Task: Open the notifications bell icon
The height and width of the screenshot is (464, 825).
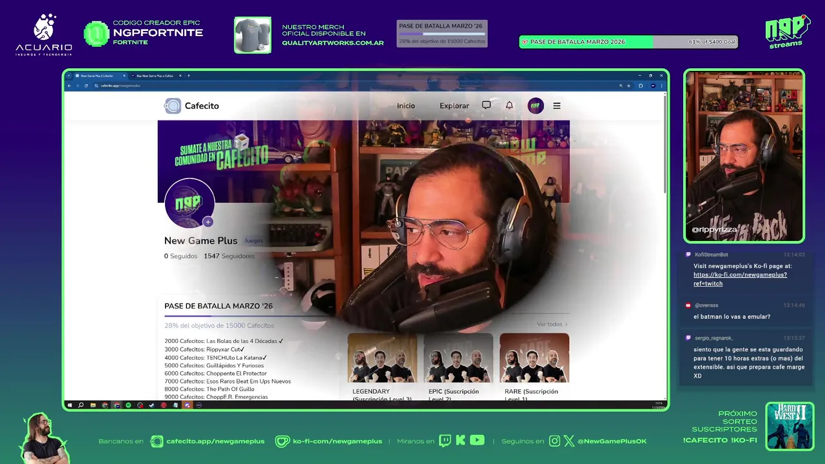Action: click(x=509, y=105)
